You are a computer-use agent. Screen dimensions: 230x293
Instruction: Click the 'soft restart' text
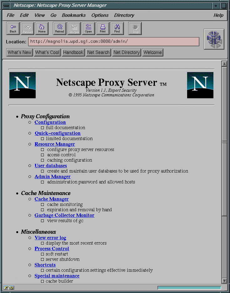pyautogui.click(x=57, y=254)
